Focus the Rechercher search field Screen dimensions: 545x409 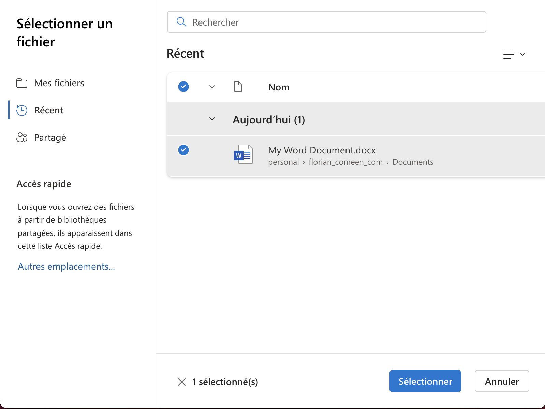[327, 22]
